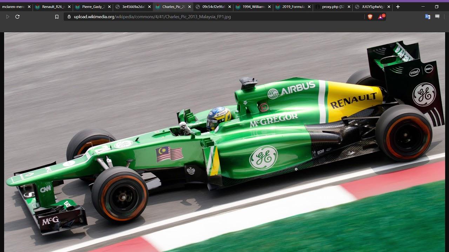449x252 pixels.
Task: Select the proxy.php tab
Action: point(332,7)
